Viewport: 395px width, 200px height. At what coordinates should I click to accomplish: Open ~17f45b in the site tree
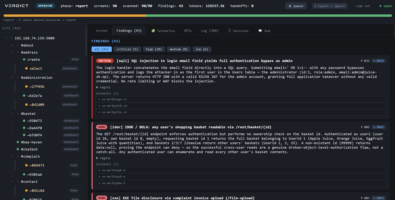pyautogui.click(x=49, y=86)
